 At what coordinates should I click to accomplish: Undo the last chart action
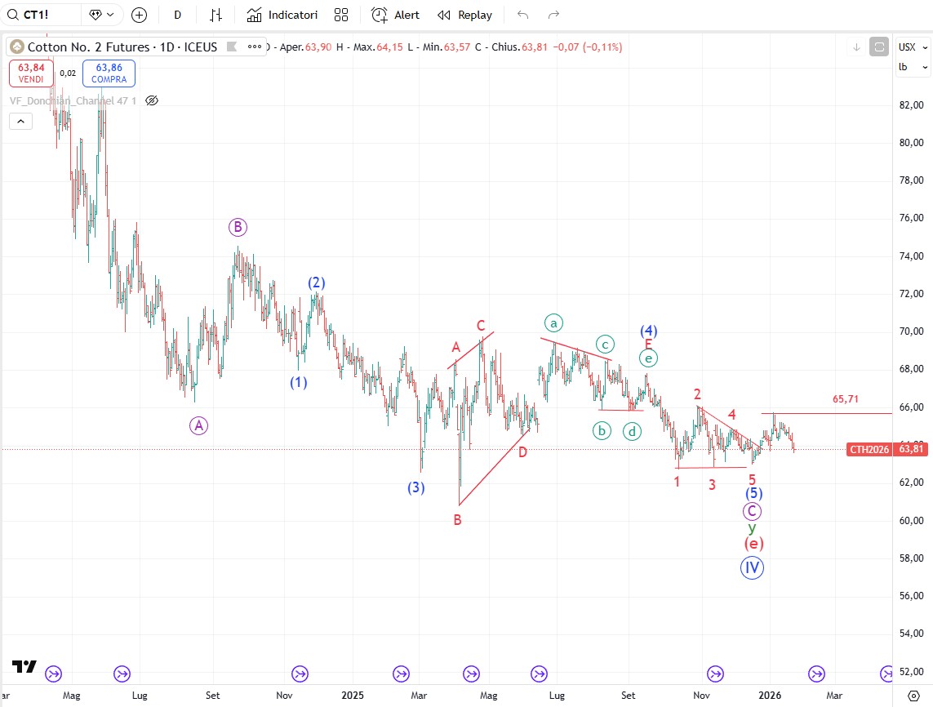523,15
